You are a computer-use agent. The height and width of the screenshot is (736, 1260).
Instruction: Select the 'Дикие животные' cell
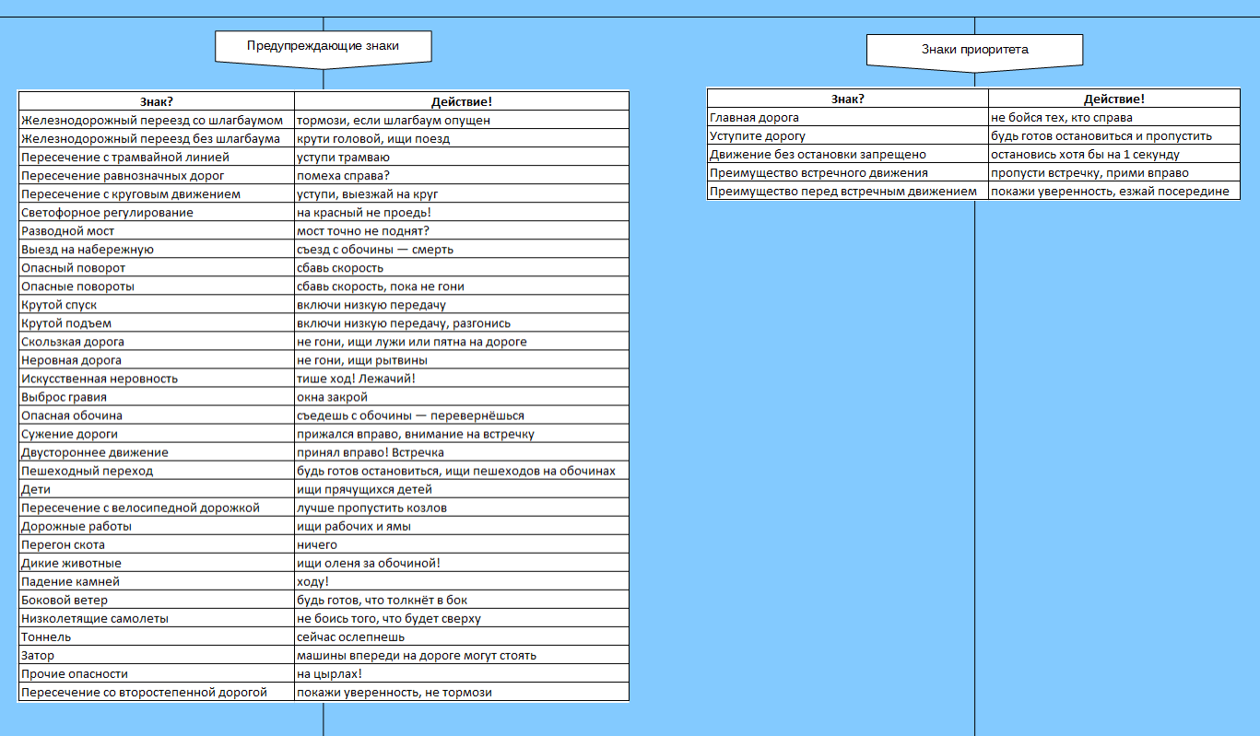pyautogui.click(x=156, y=563)
